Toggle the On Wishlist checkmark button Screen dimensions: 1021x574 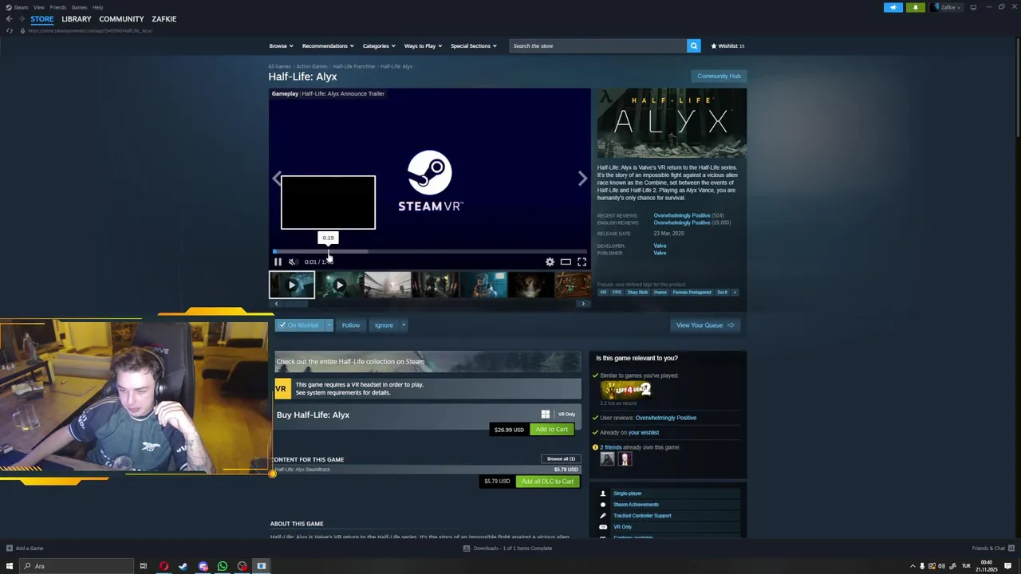(299, 325)
